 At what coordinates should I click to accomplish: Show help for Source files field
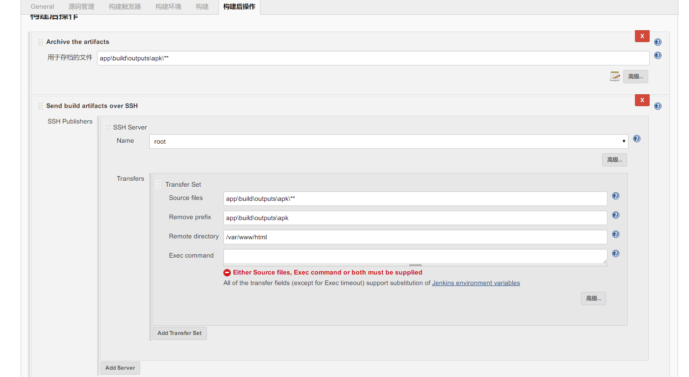coord(616,196)
